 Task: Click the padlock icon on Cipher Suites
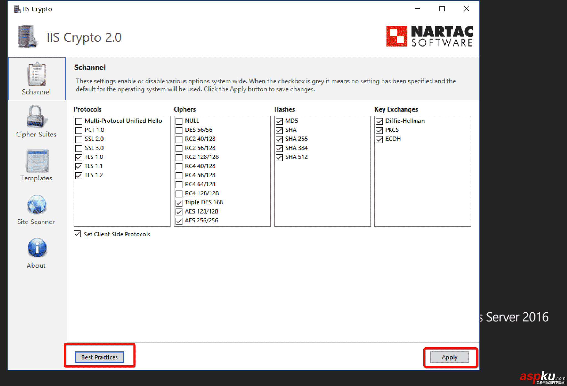(35, 116)
